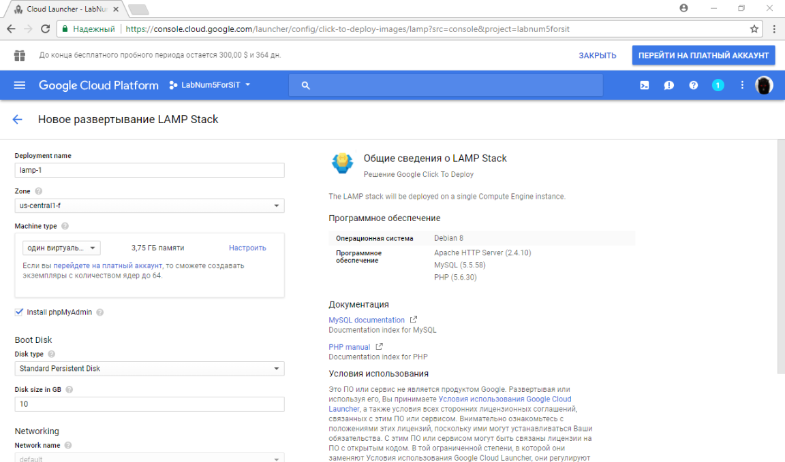Open notifications badge showing 1
Viewport: 785px width, 462px height.
point(718,86)
